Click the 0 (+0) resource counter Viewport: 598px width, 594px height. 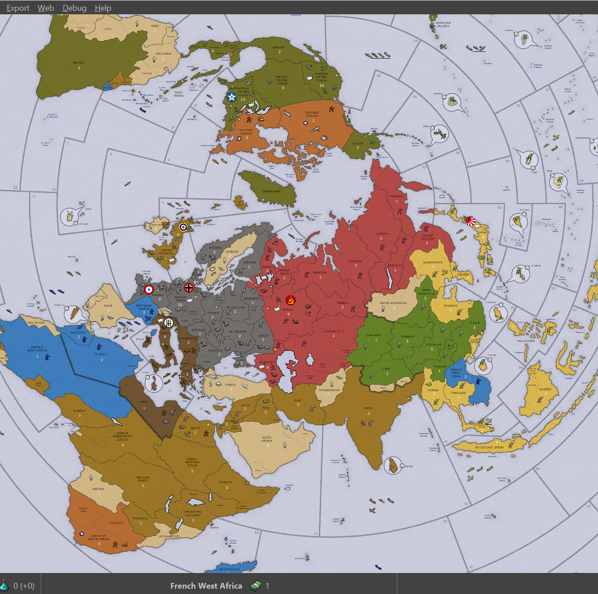point(24,586)
